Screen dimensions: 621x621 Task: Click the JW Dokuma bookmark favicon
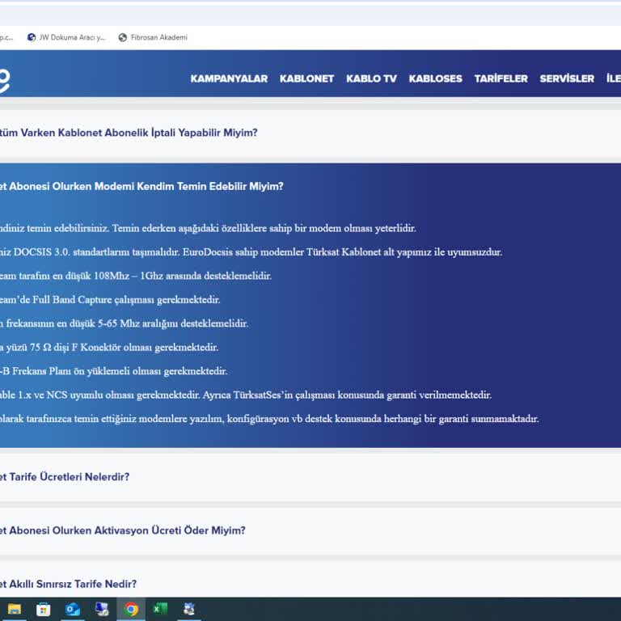(32, 37)
